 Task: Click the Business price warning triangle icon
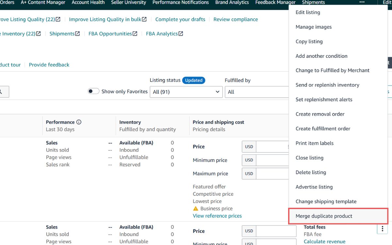pyautogui.click(x=196, y=208)
